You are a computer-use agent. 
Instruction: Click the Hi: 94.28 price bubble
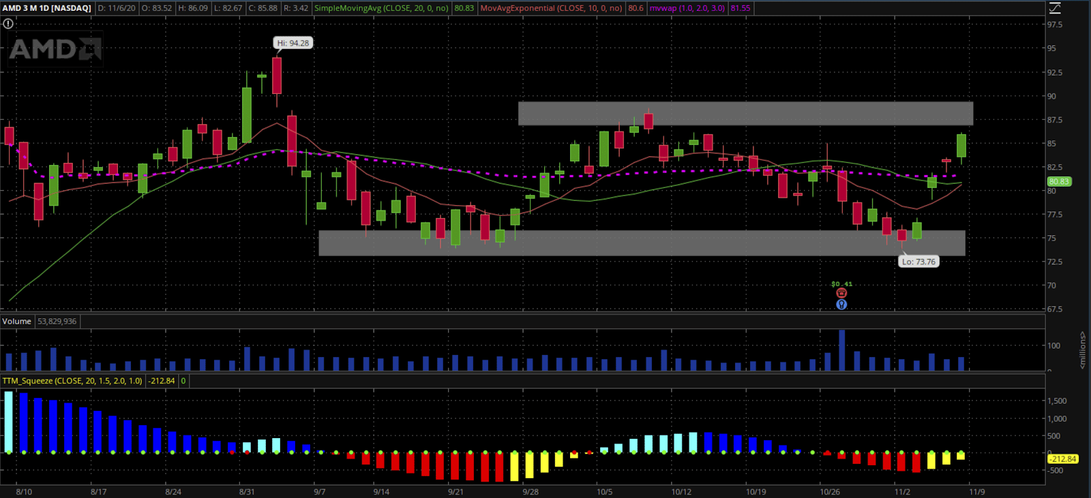point(293,43)
